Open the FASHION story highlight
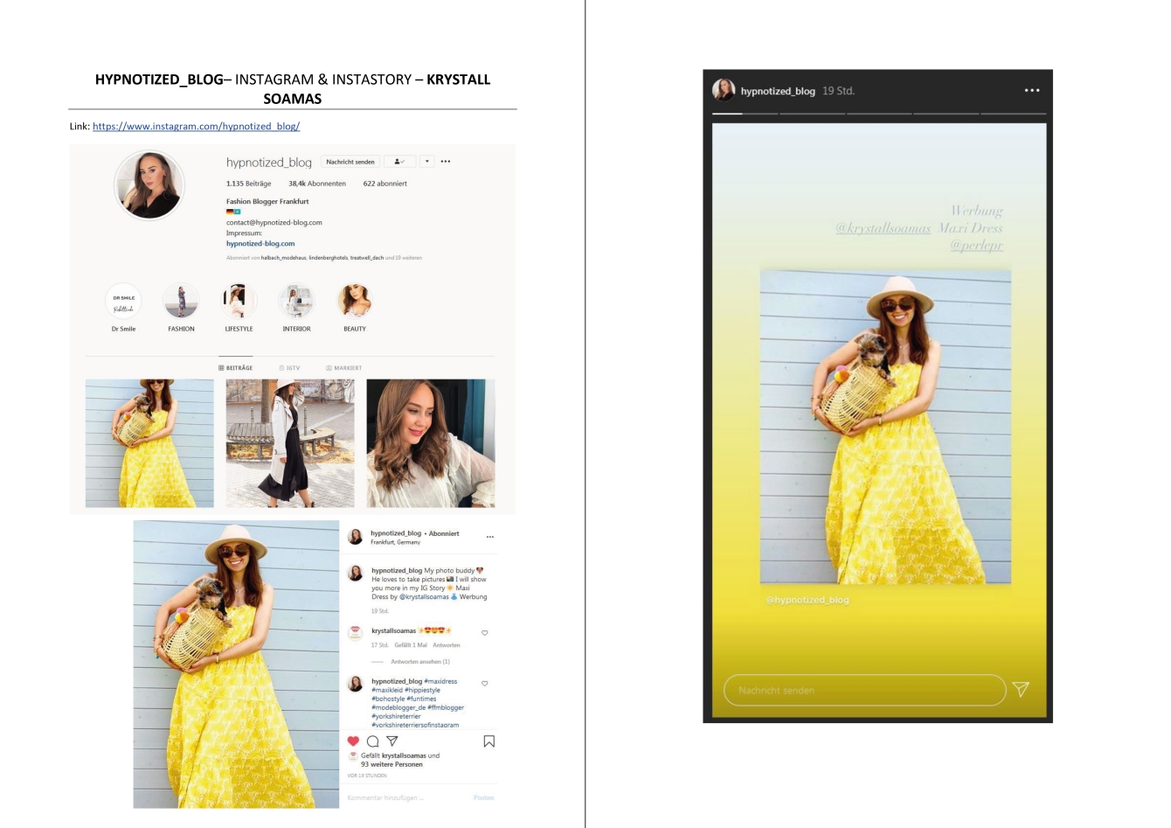 [181, 302]
